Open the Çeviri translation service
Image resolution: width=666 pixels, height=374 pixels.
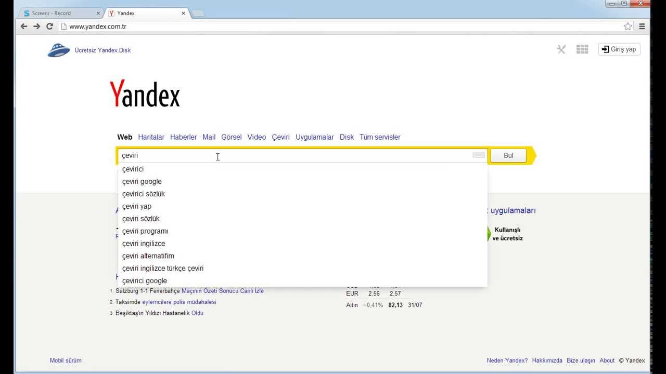click(280, 137)
